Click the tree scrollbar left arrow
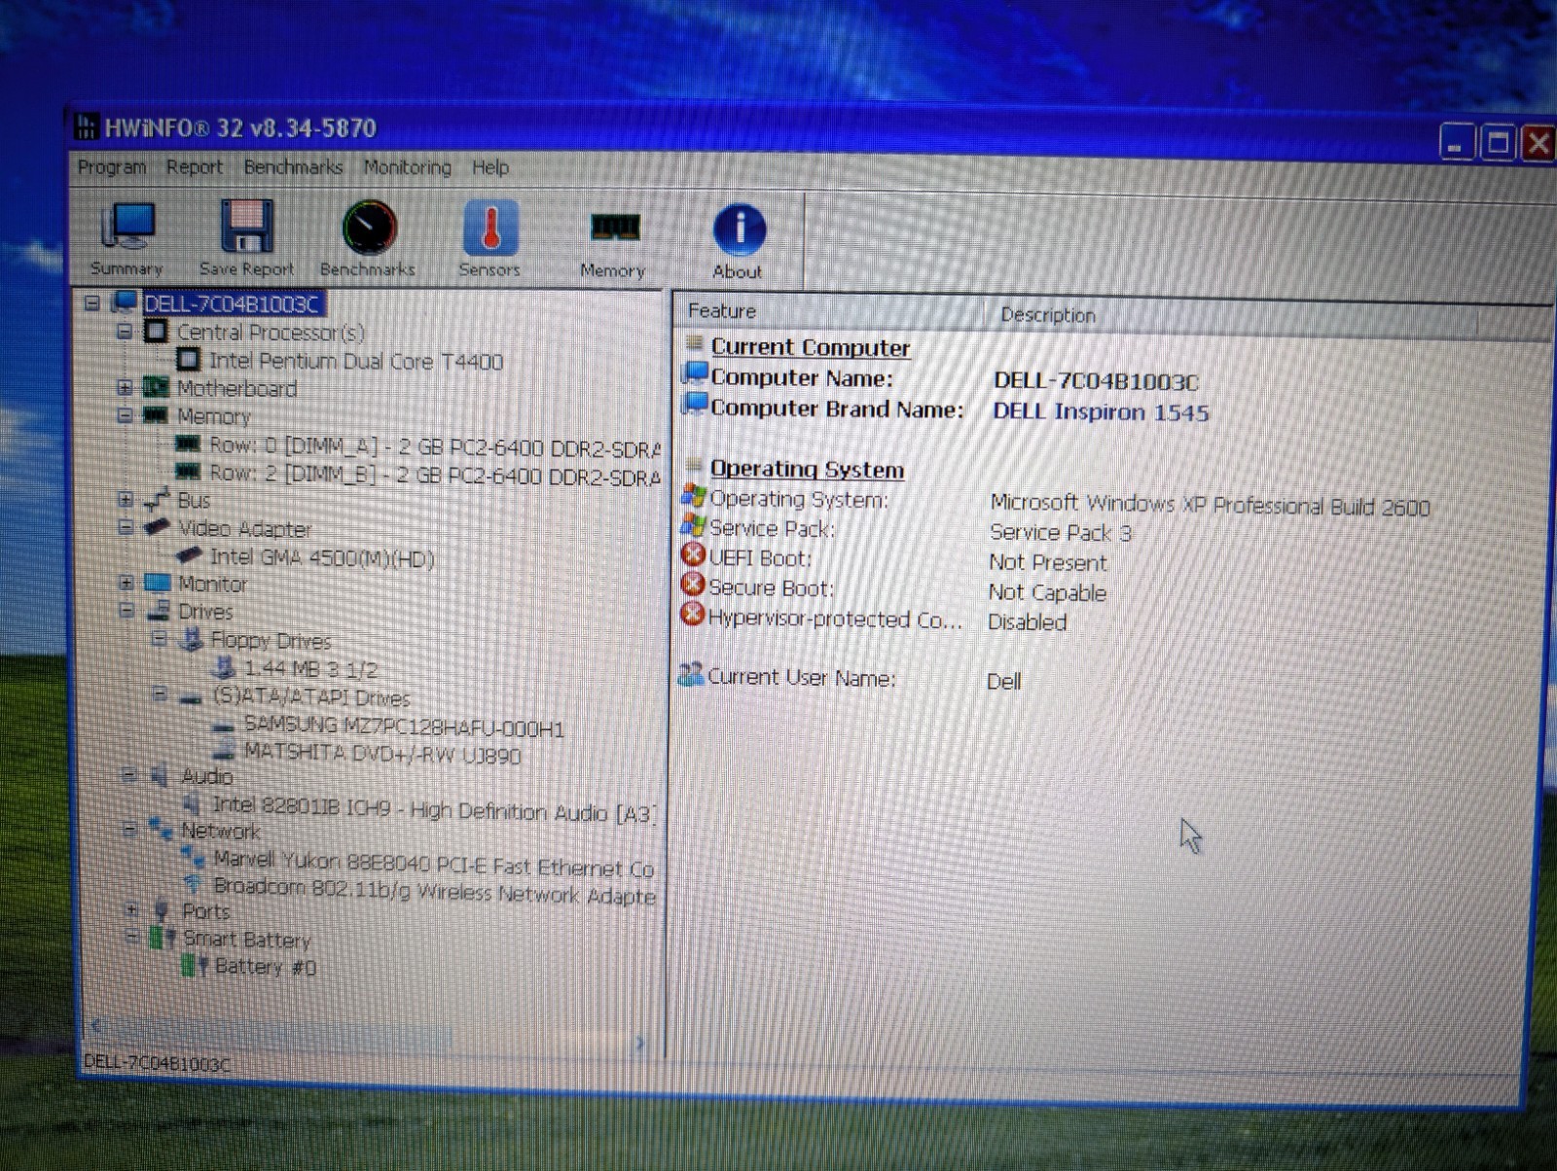1557x1171 pixels. click(x=95, y=1024)
